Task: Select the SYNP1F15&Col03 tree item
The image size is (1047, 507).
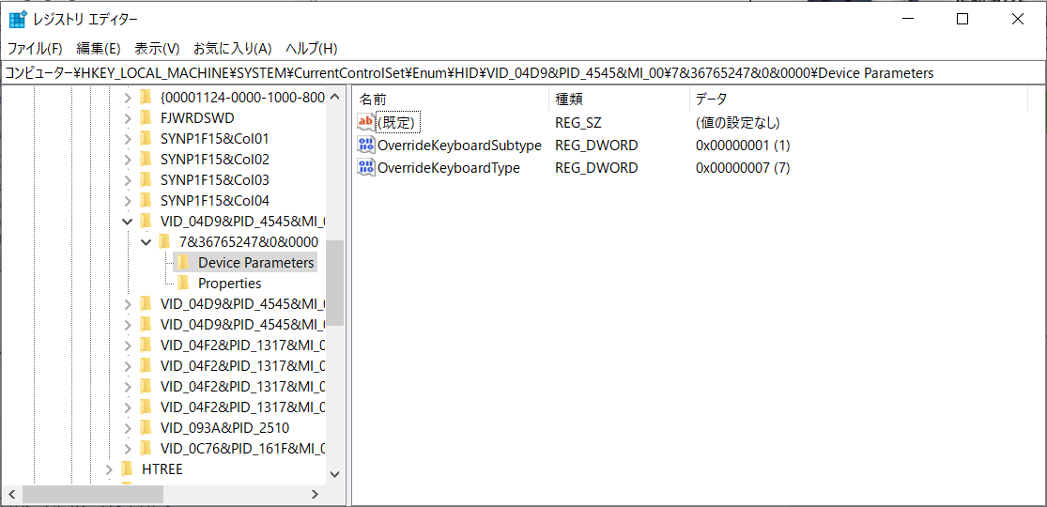Action: (x=214, y=180)
